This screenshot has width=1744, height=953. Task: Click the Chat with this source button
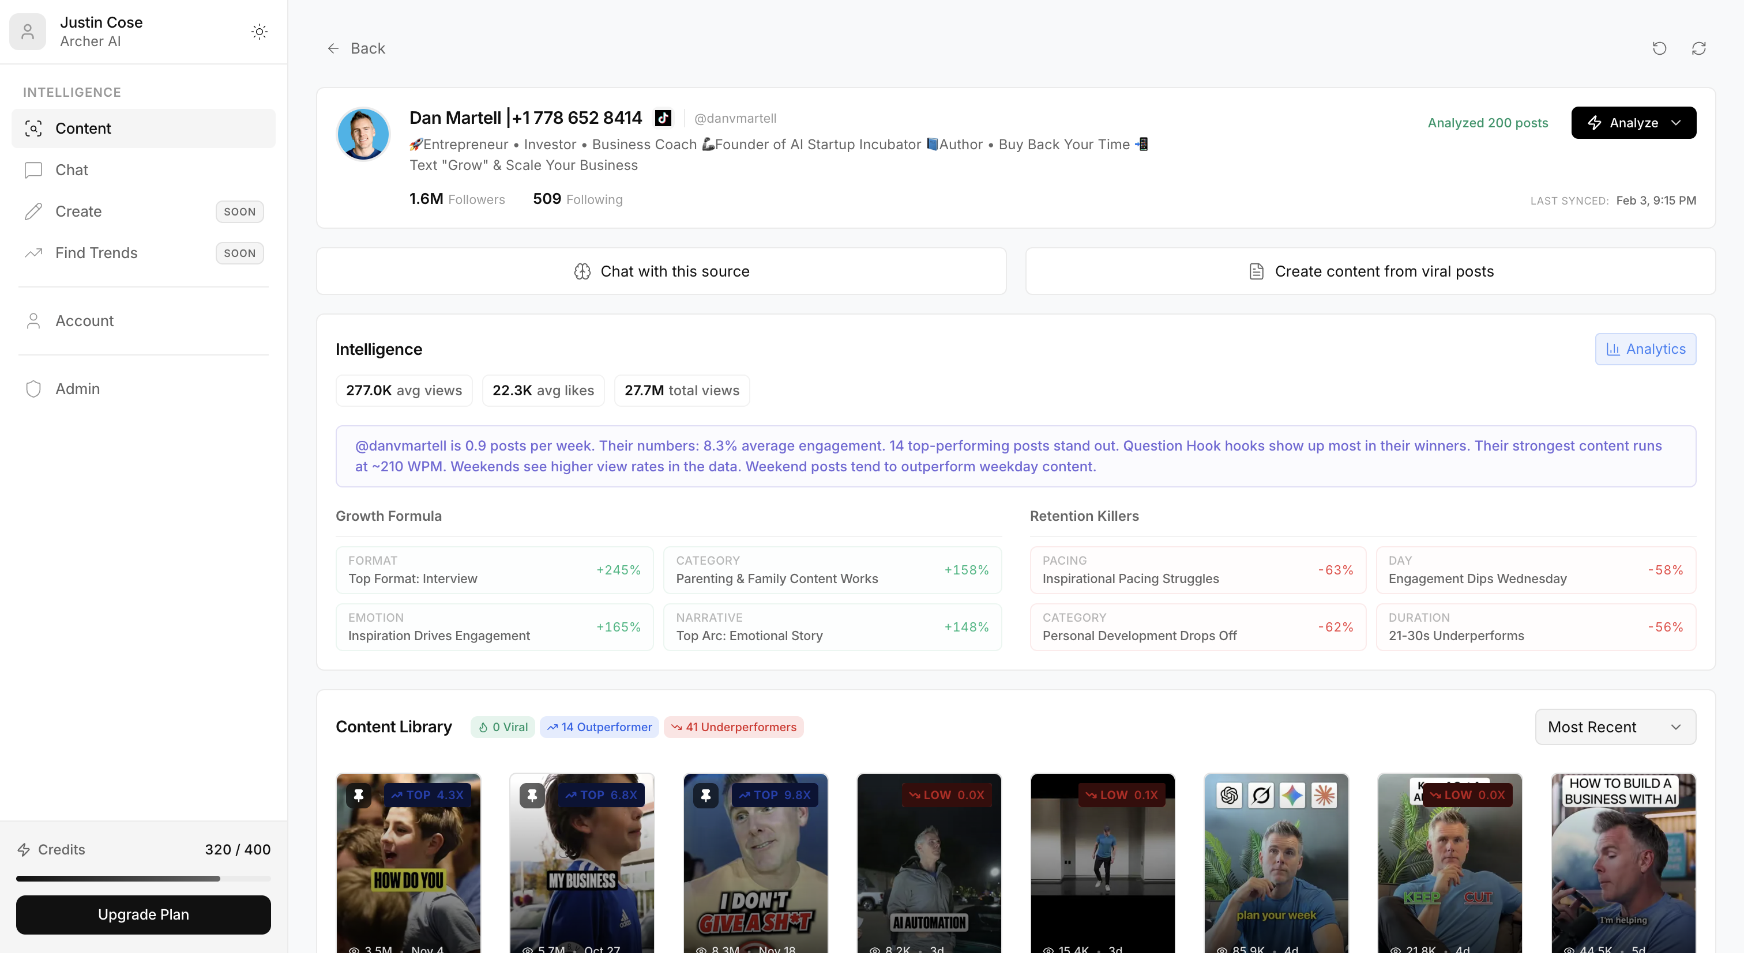click(661, 271)
